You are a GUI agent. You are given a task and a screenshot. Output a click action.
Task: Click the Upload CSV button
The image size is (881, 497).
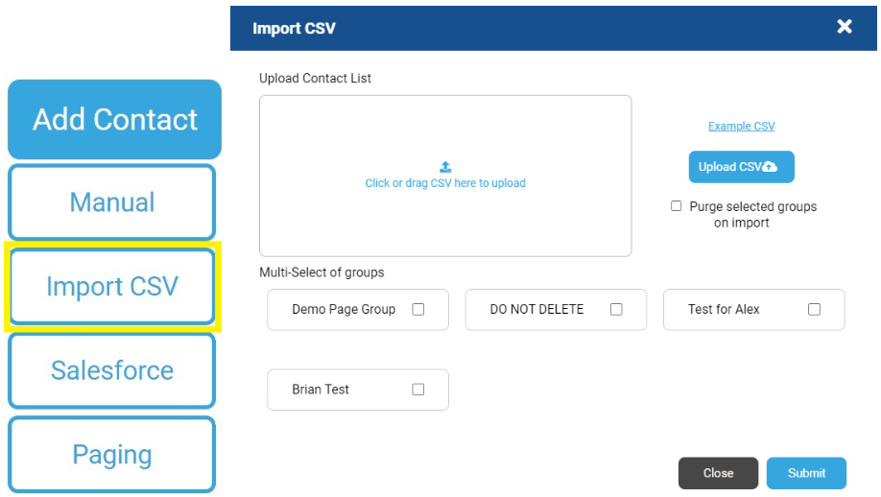click(741, 167)
